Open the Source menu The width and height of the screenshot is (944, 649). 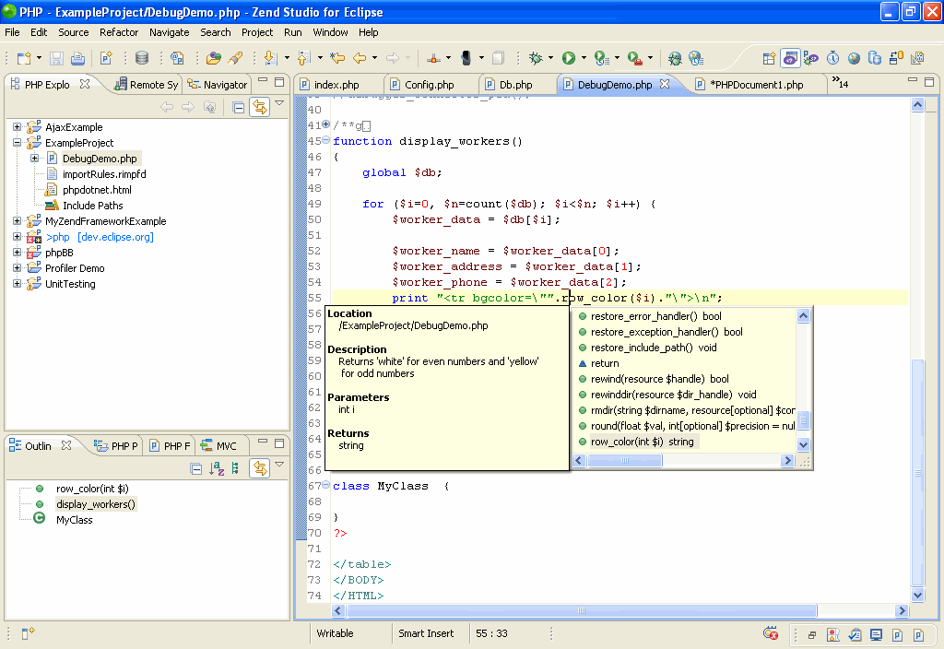point(74,32)
